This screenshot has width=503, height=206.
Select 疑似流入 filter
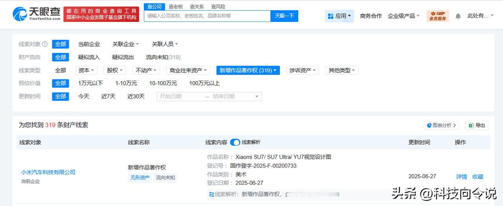tap(89, 57)
